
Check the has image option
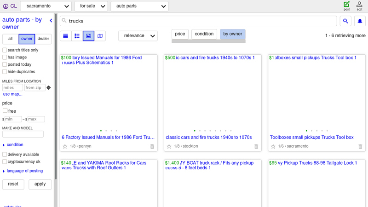click(5, 57)
